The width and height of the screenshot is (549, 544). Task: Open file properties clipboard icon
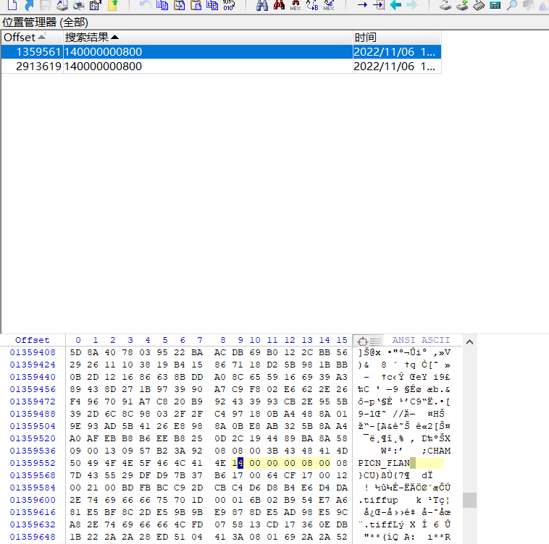95,5
